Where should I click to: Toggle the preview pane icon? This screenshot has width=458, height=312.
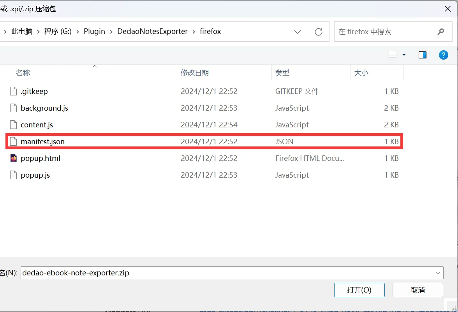[x=422, y=55]
